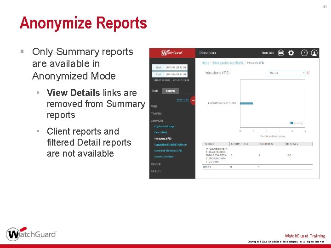Expand the DEVICE report category

[x=156, y=164]
